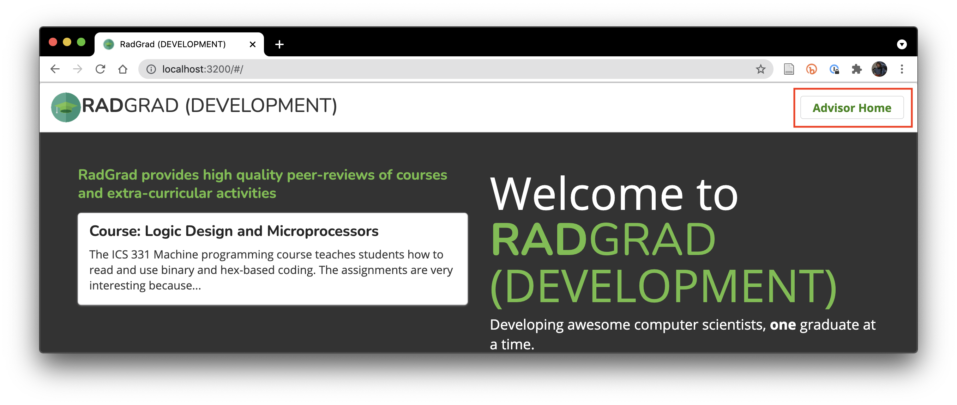Viewport: 957px width, 405px height.
Task: Open the blue lock extension icon
Action: click(834, 69)
